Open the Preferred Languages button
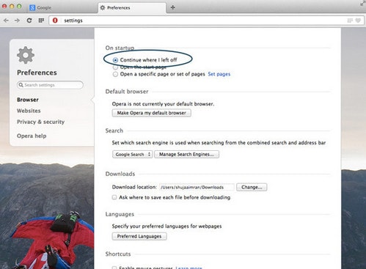The height and width of the screenshot is (269, 366). (139, 236)
